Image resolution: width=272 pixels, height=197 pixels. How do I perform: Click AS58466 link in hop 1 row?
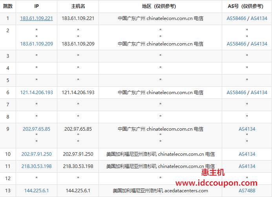pyautogui.click(x=236, y=18)
